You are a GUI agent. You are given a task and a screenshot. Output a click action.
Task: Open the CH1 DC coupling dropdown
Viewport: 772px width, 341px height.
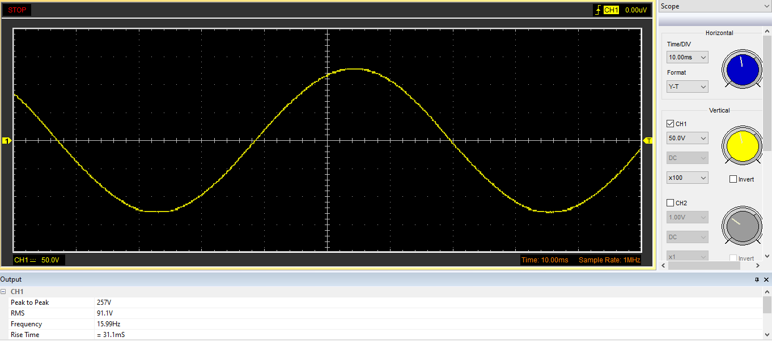688,158
